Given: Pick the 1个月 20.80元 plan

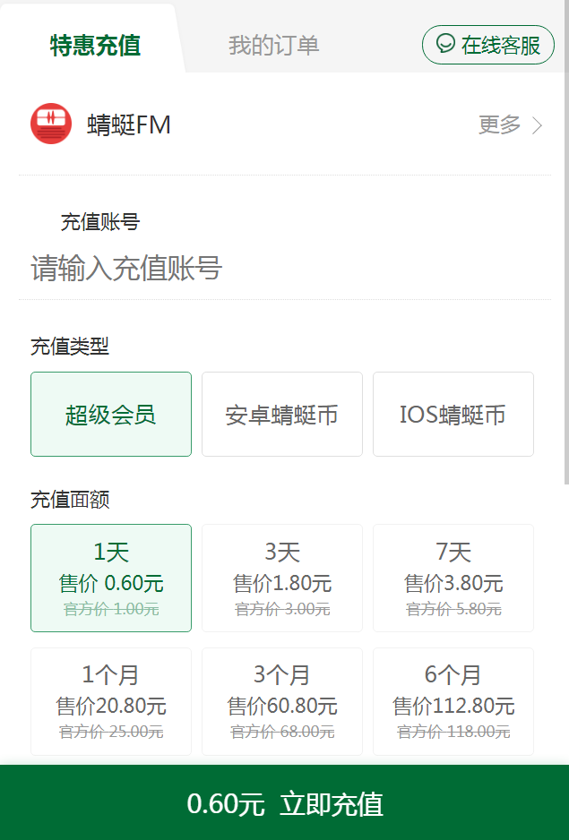Looking at the screenshot, I should click(x=111, y=702).
